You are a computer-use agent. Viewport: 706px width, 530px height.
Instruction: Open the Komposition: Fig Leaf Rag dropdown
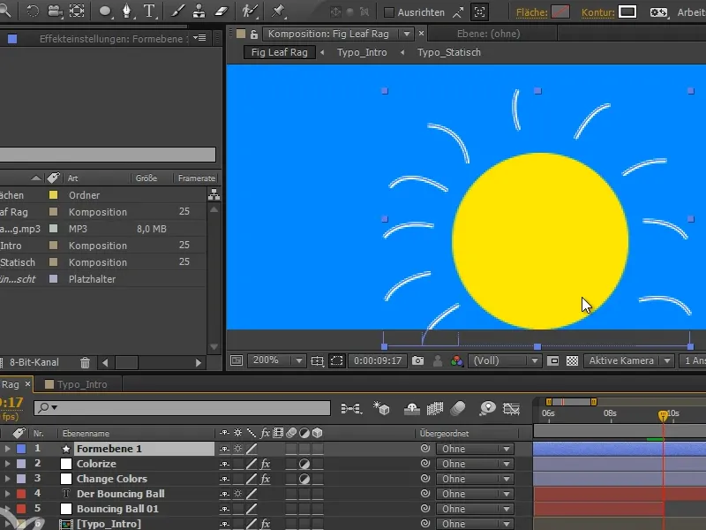coord(407,34)
